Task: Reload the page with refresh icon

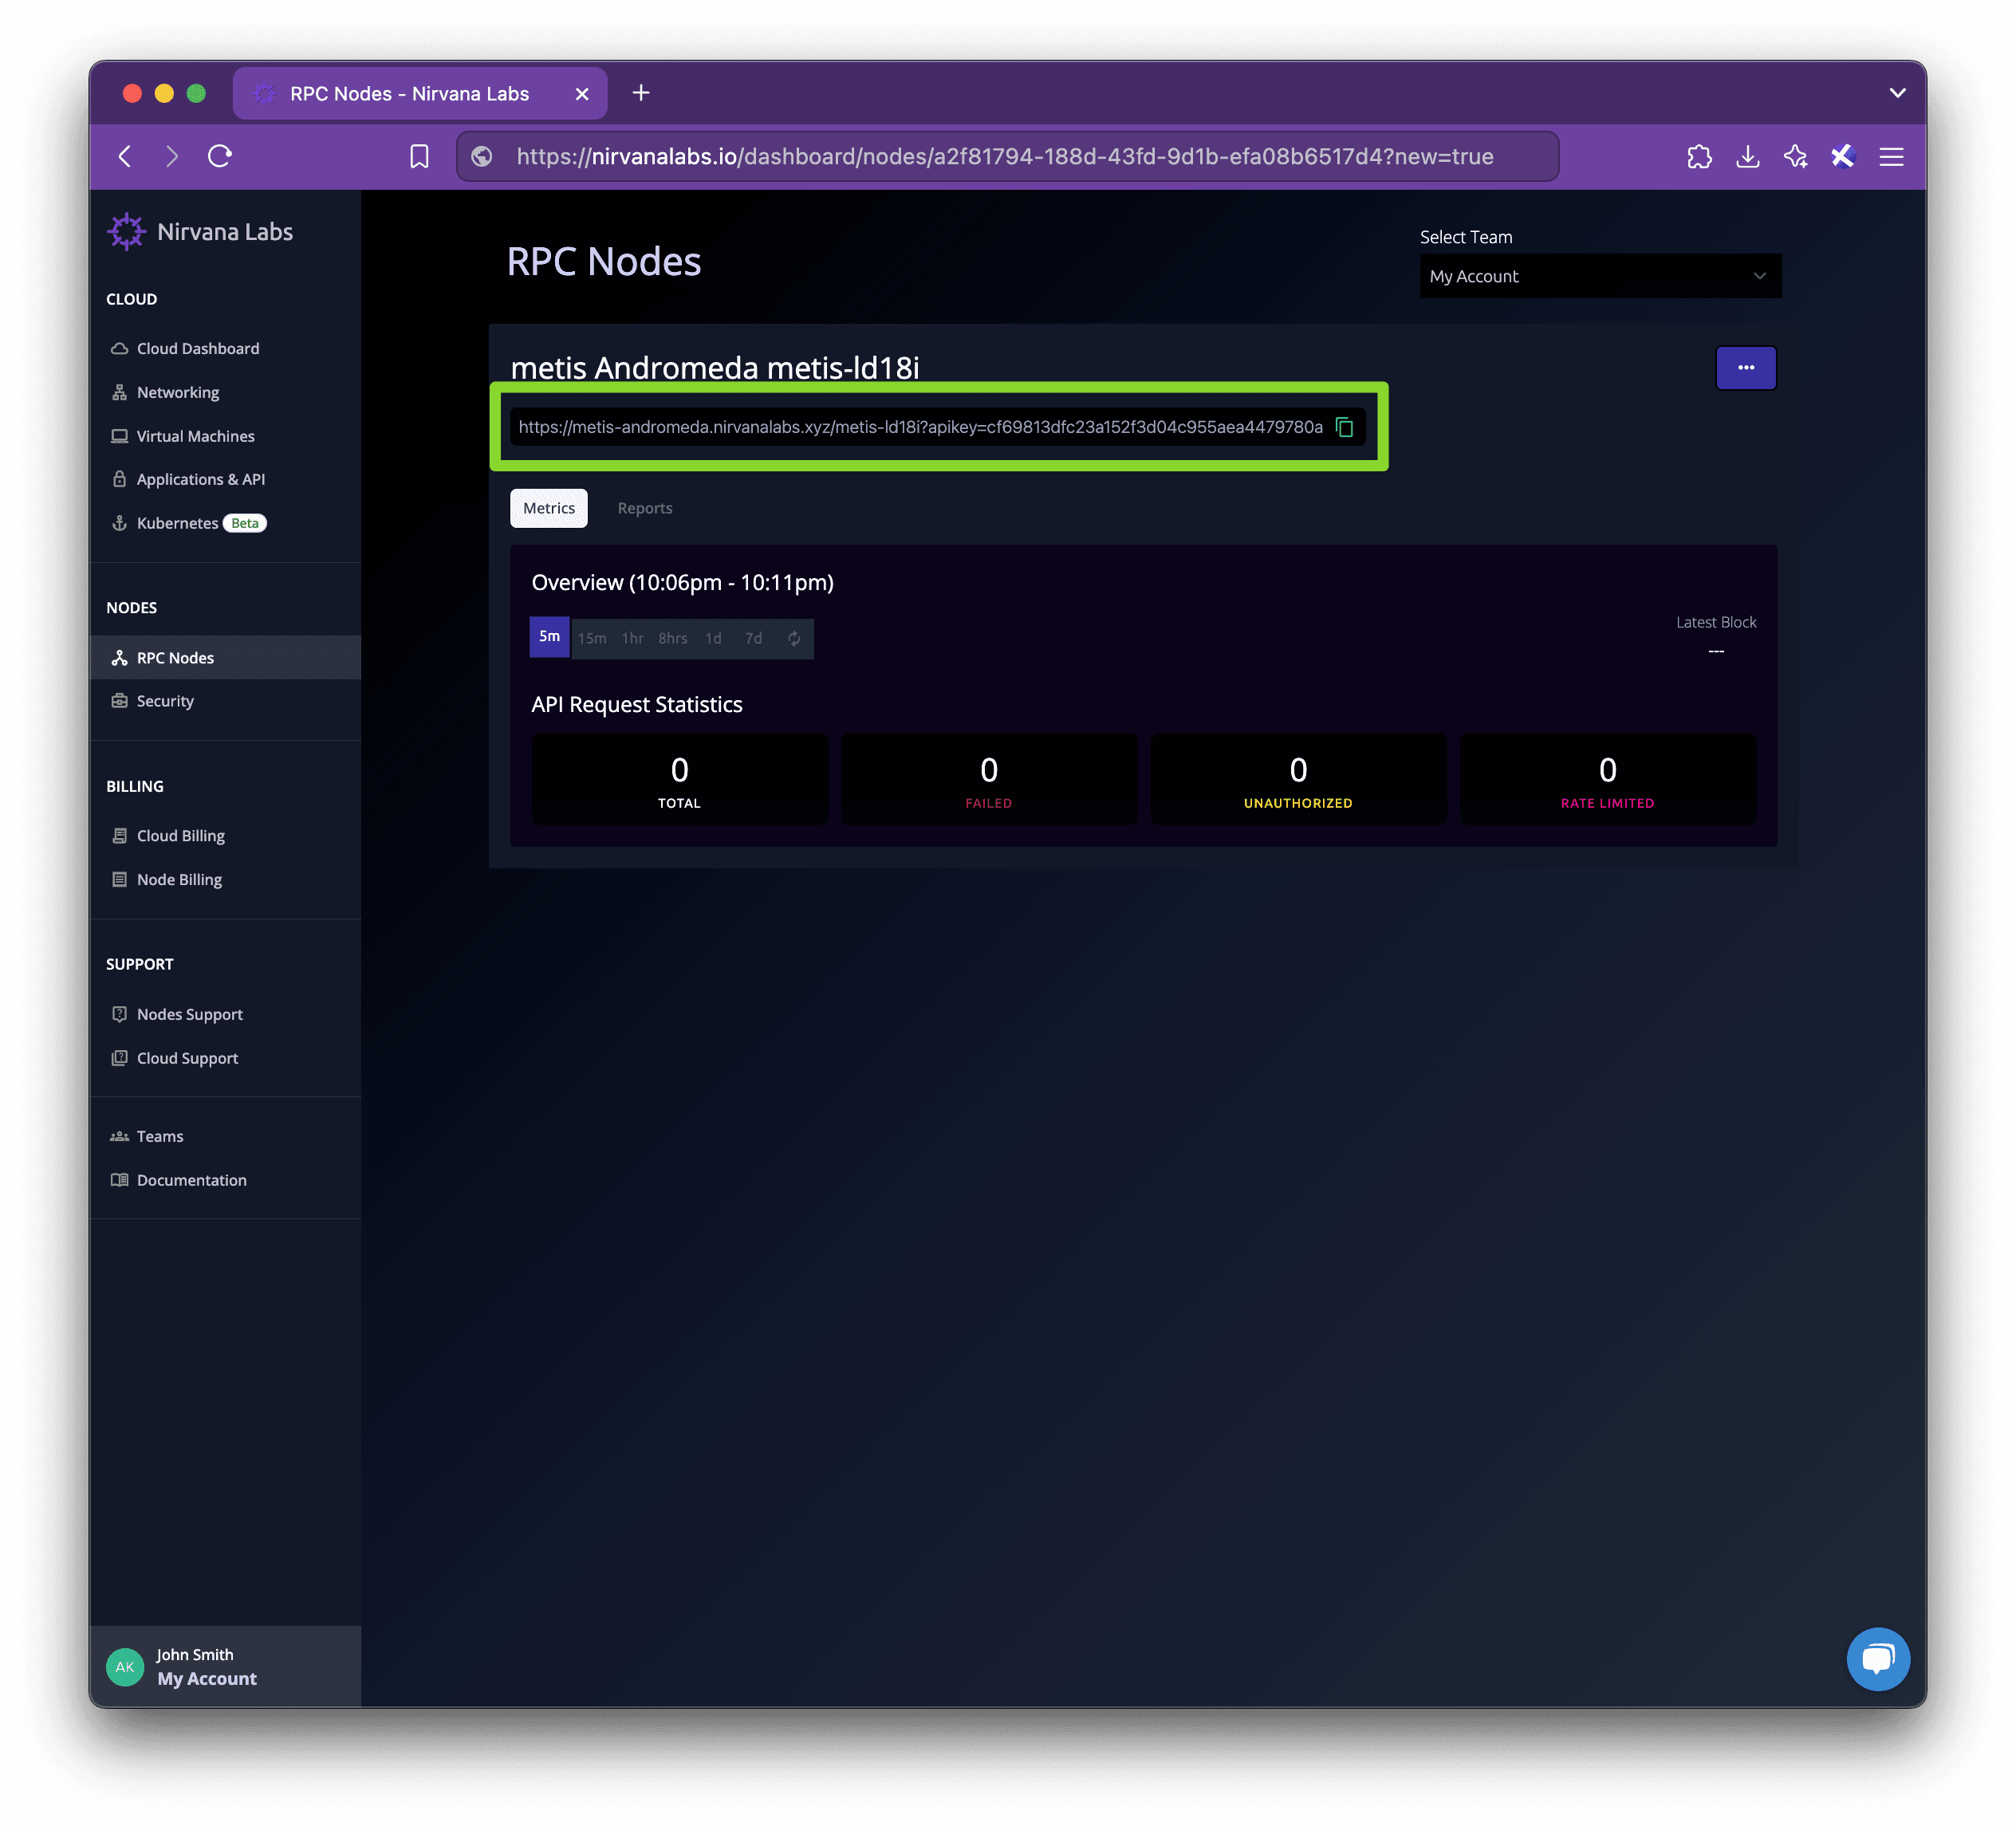Action: 220,156
